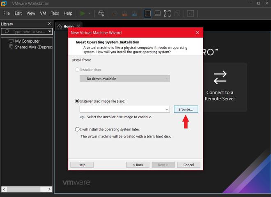Click the Library search magnifier icon
Screen dimensions: 271x197
[7, 32]
